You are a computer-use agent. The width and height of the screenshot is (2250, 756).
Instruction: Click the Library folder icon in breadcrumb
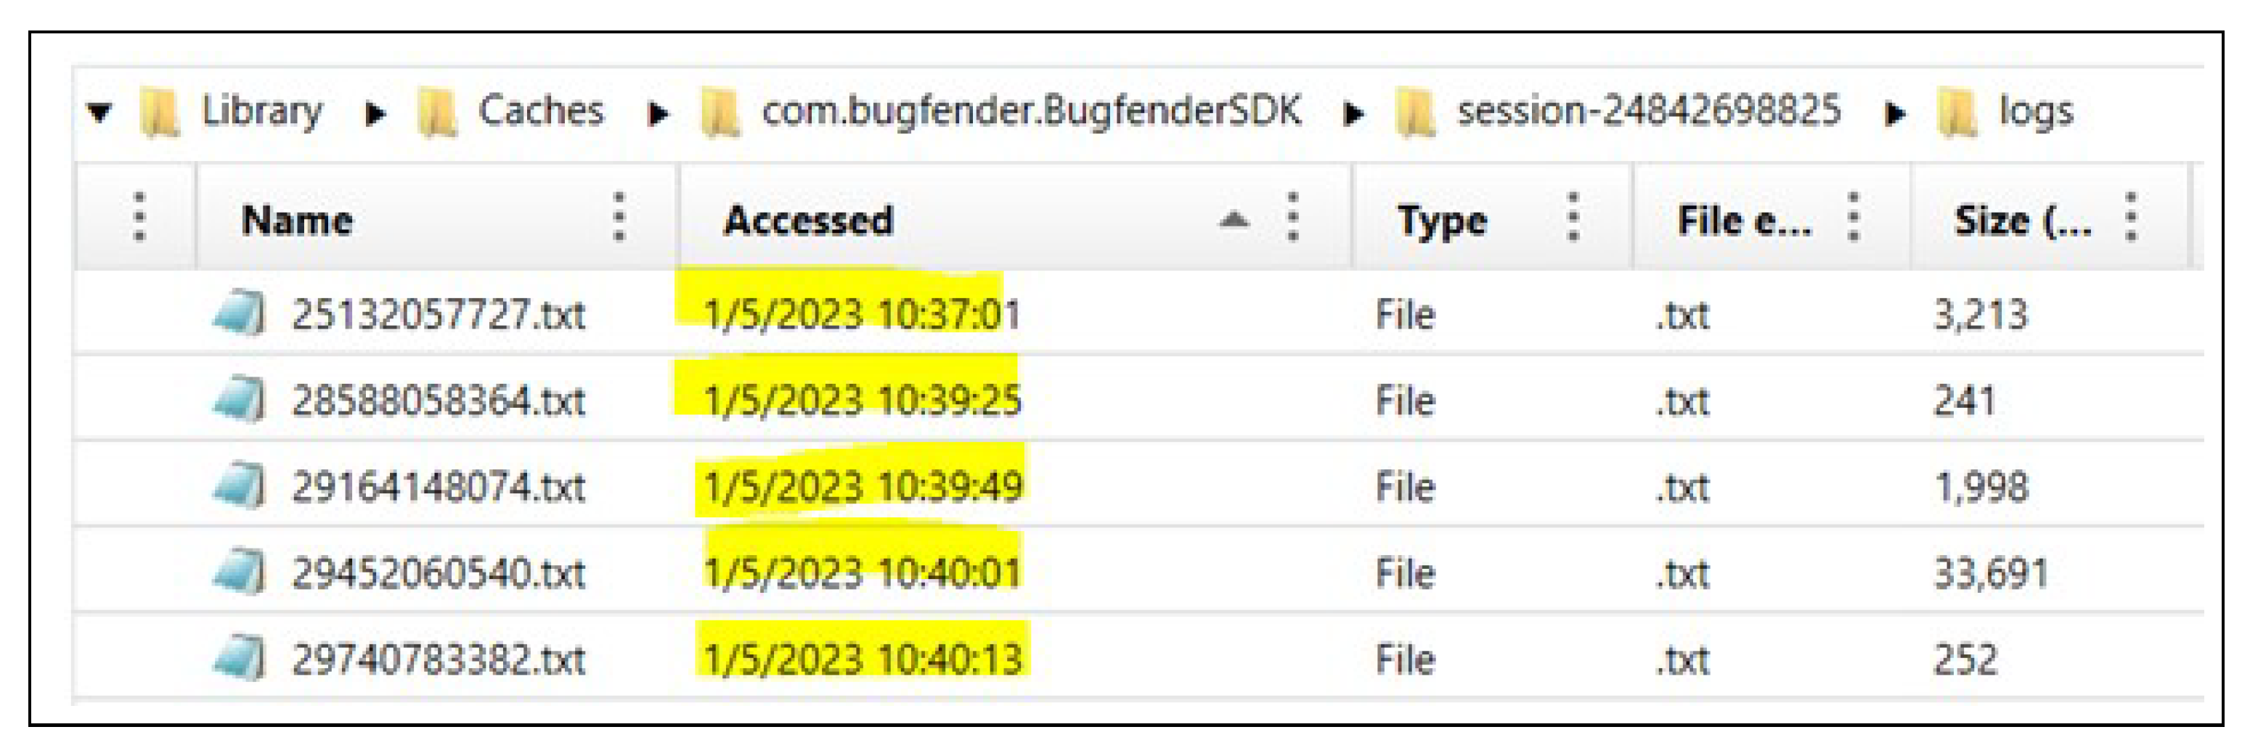pos(160,112)
